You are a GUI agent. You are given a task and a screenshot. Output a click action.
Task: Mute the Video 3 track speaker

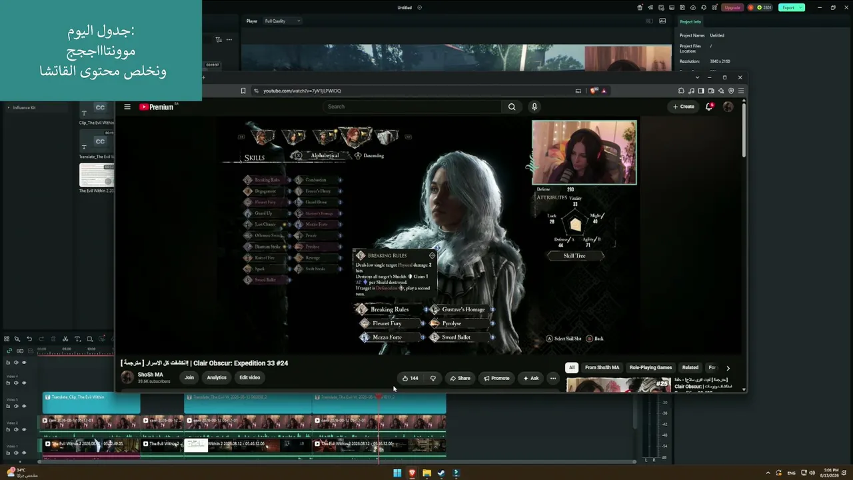tap(16, 406)
